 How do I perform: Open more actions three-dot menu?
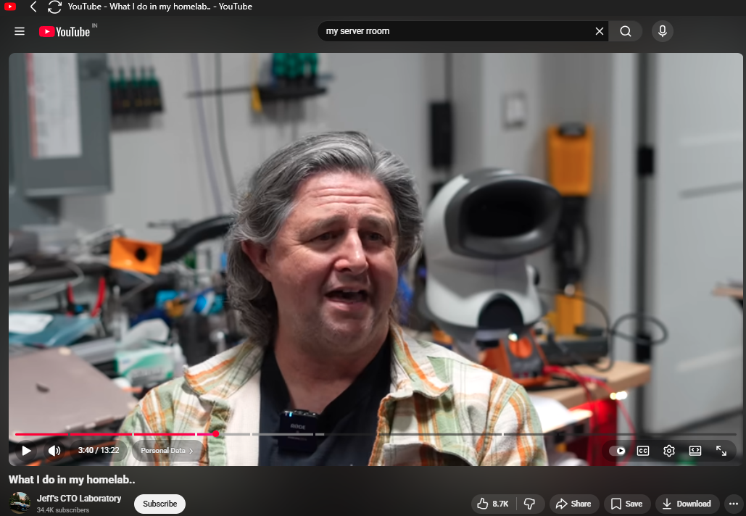733,504
